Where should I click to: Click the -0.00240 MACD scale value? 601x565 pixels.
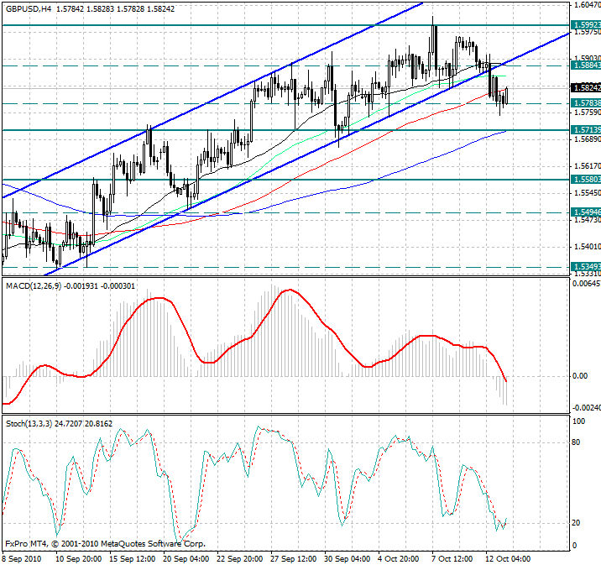[587, 408]
